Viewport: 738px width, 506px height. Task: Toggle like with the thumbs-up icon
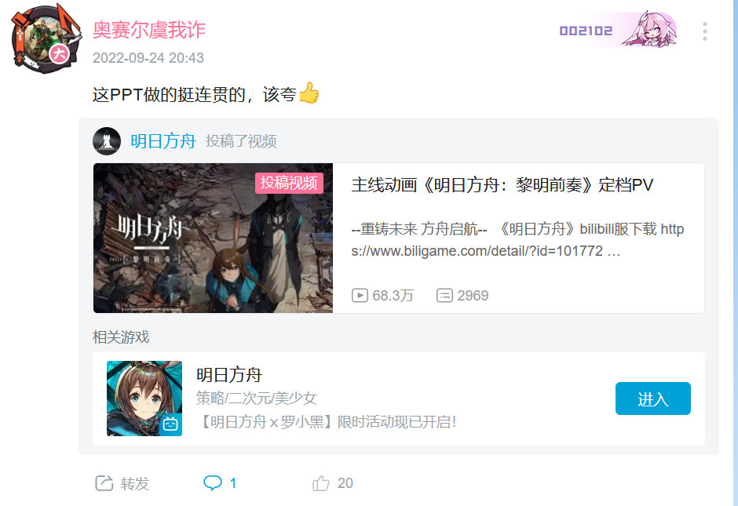click(321, 483)
